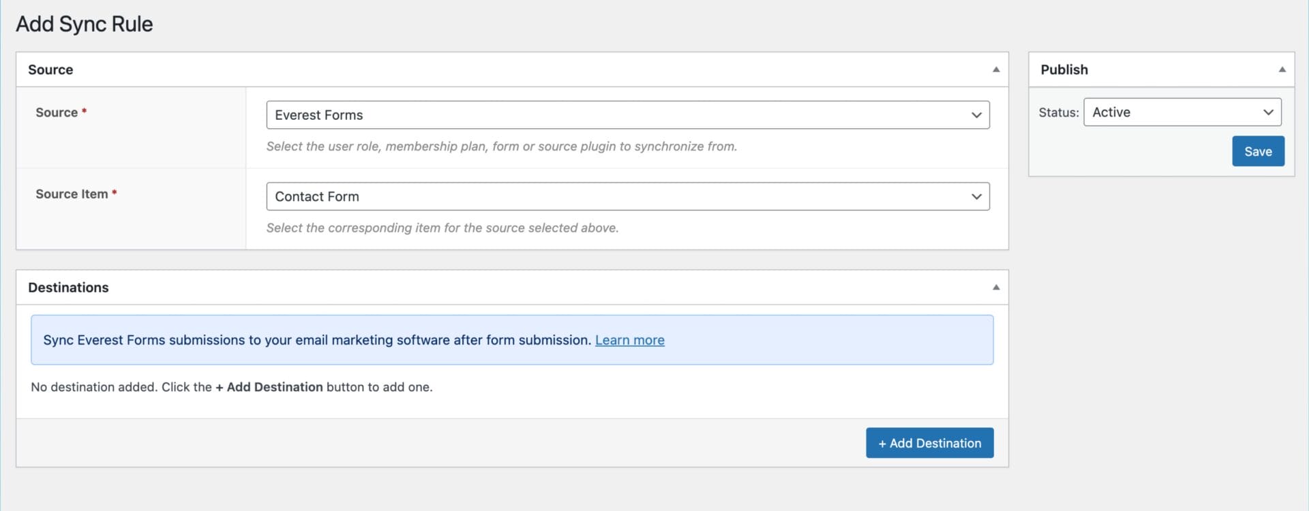The height and width of the screenshot is (511, 1309).
Task: Click the Source panel title
Action: tap(50, 69)
